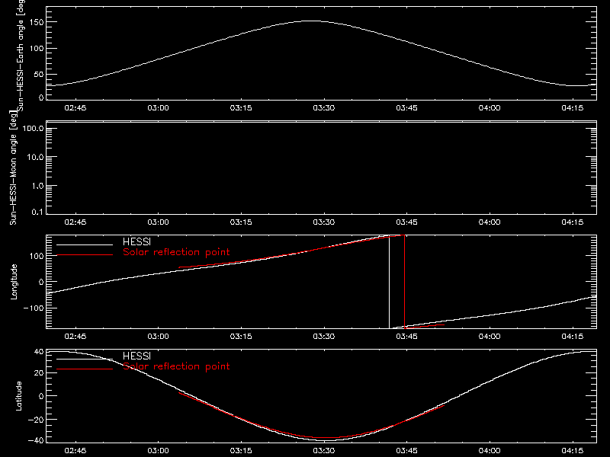Click the Sun-HESSI-Moon angle axis label
Image resolution: width=610 pixels, height=457 pixels.
(x=13, y=168)
